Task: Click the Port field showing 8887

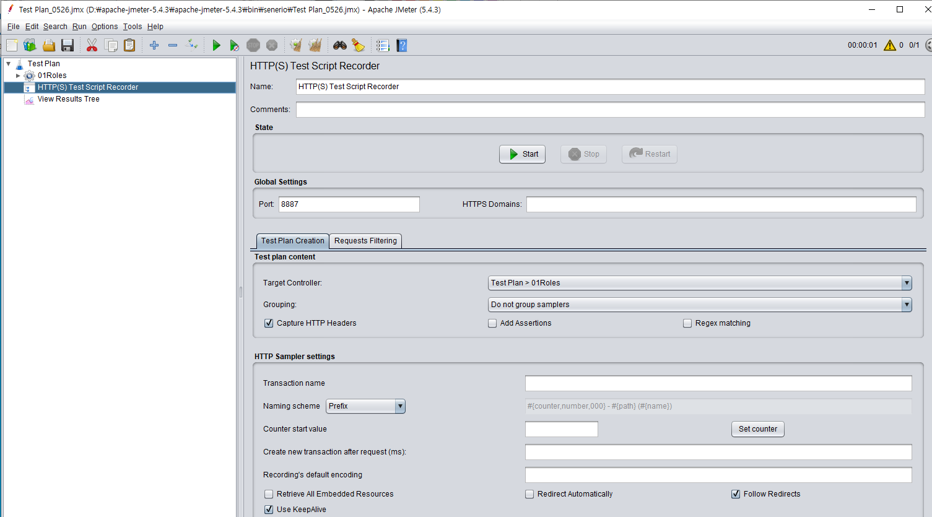Action: (x=349, y=204)
